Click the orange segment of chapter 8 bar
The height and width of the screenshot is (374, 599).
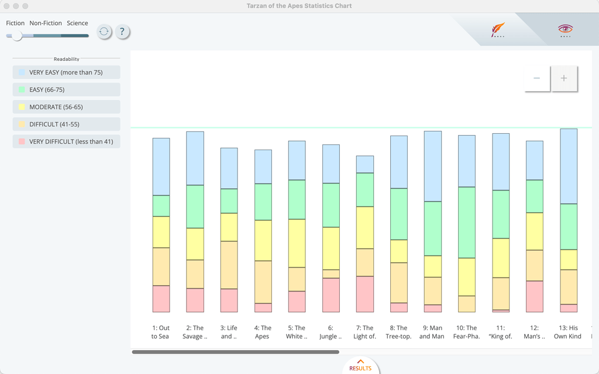point(399,283)
